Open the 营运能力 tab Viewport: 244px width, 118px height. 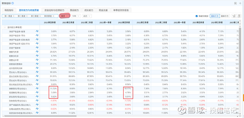click(74, 10)
